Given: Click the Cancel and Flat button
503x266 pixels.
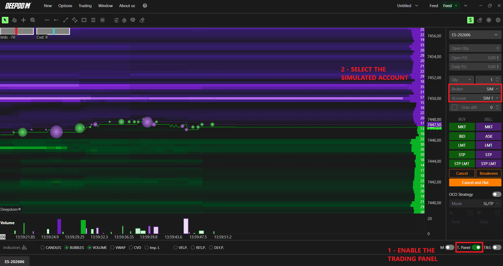Looking at the screenshot, I should tap(475, 182).
